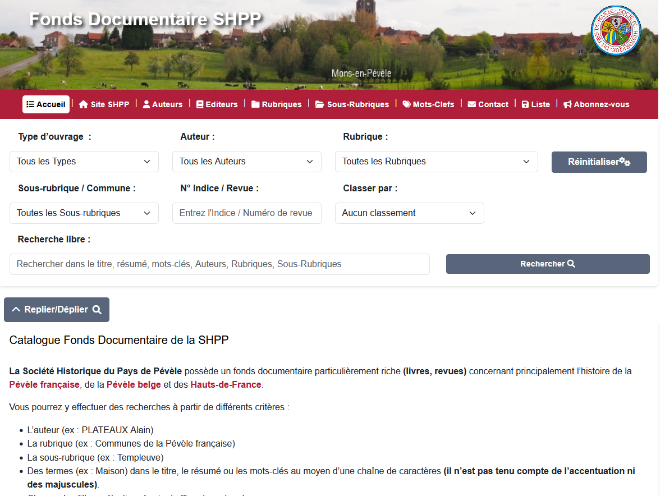Click the home icon beside Site SHPP
This screenshot has height=496, width=665.
[83, 104]
